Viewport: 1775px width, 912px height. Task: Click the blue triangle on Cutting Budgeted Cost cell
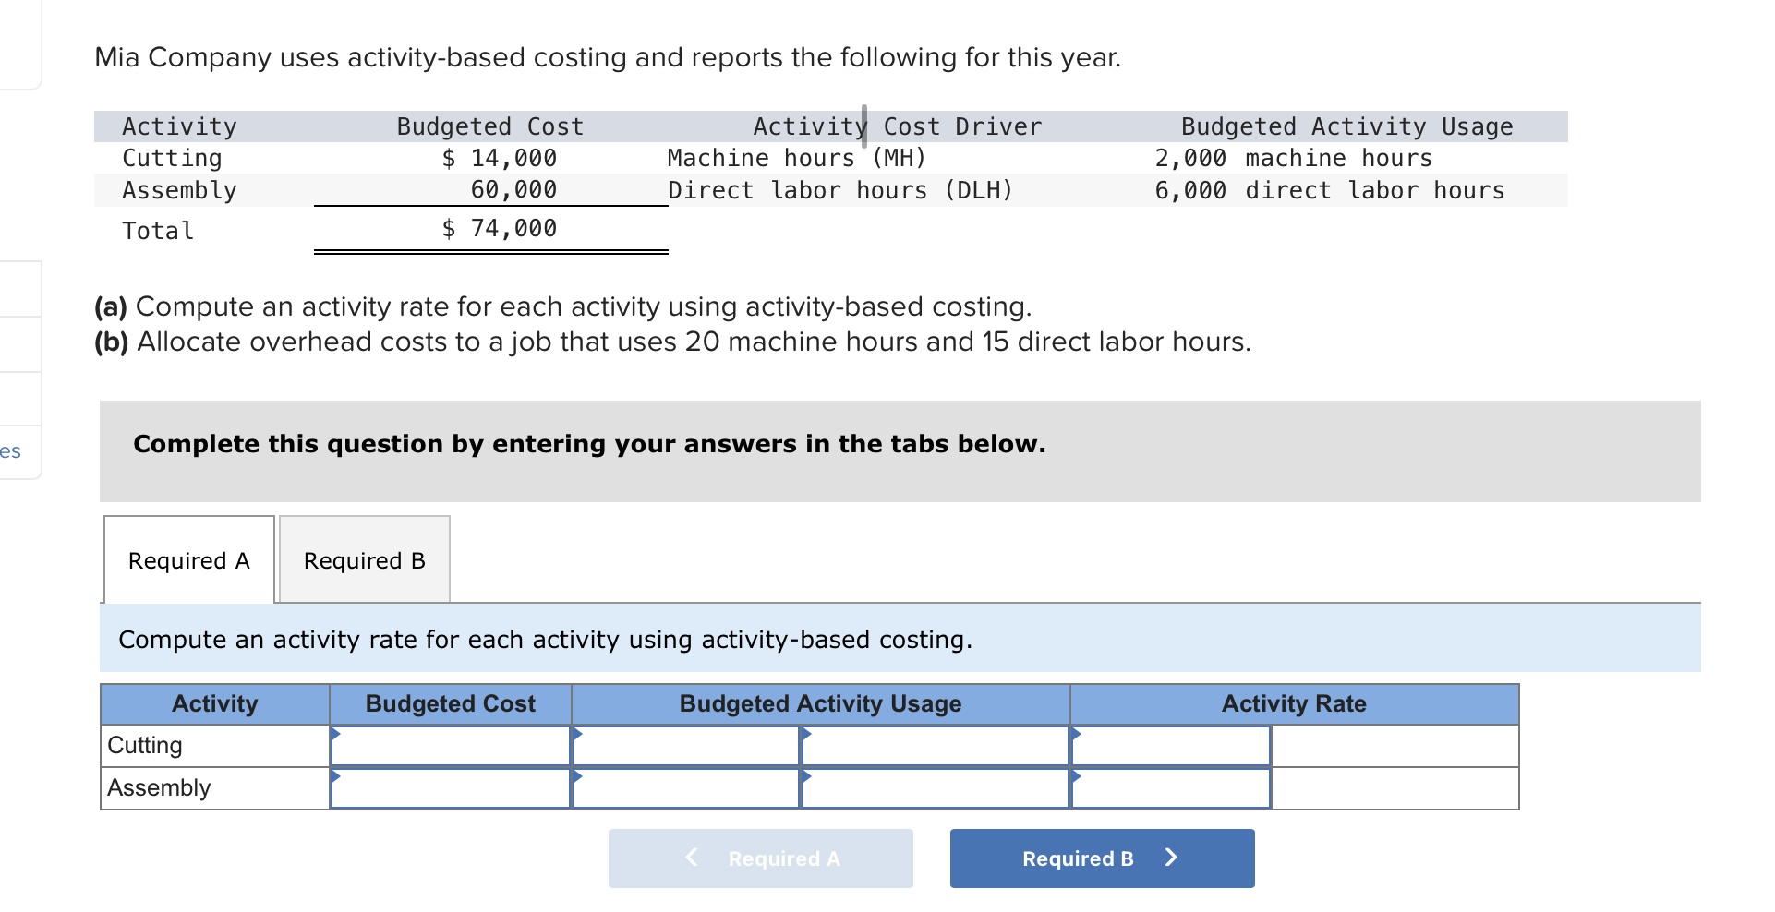point(337,734)
